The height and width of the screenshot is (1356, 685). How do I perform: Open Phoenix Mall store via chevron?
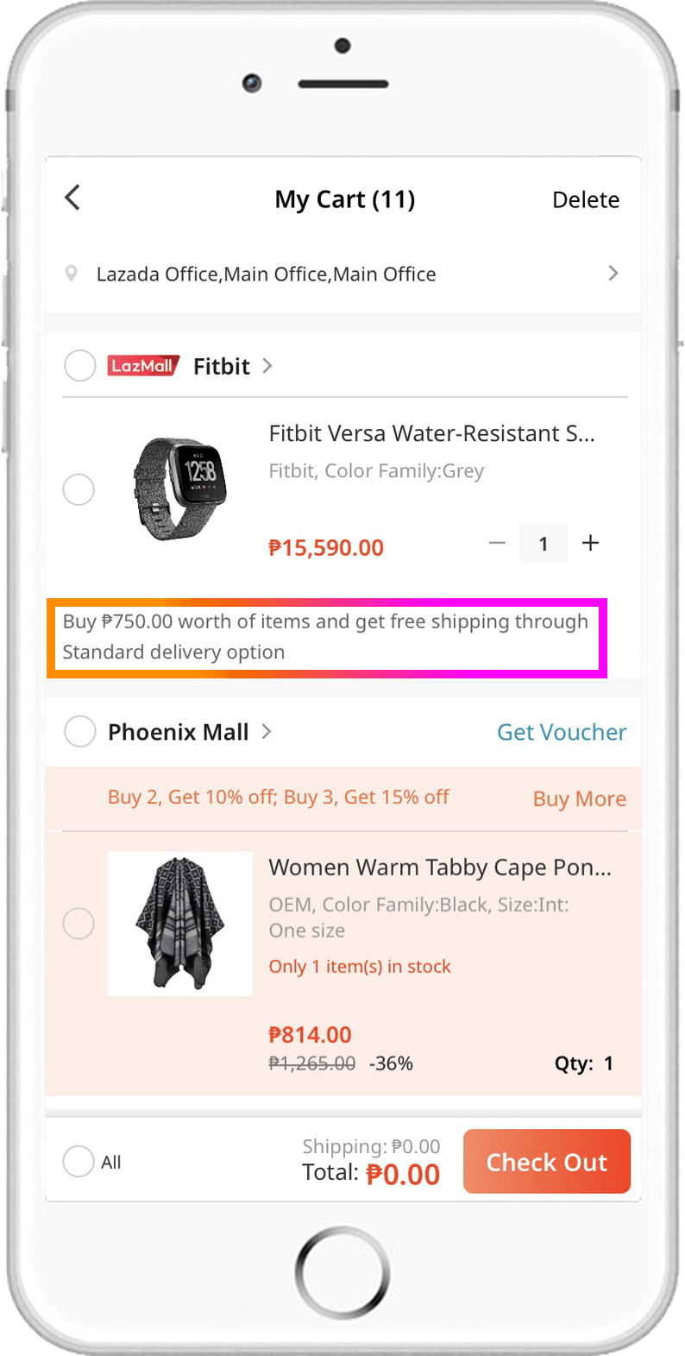[267, 732]
